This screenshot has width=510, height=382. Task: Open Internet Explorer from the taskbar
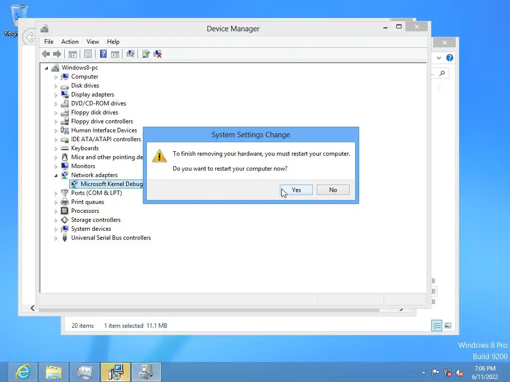pyautogui.click(x=23, y=372)
